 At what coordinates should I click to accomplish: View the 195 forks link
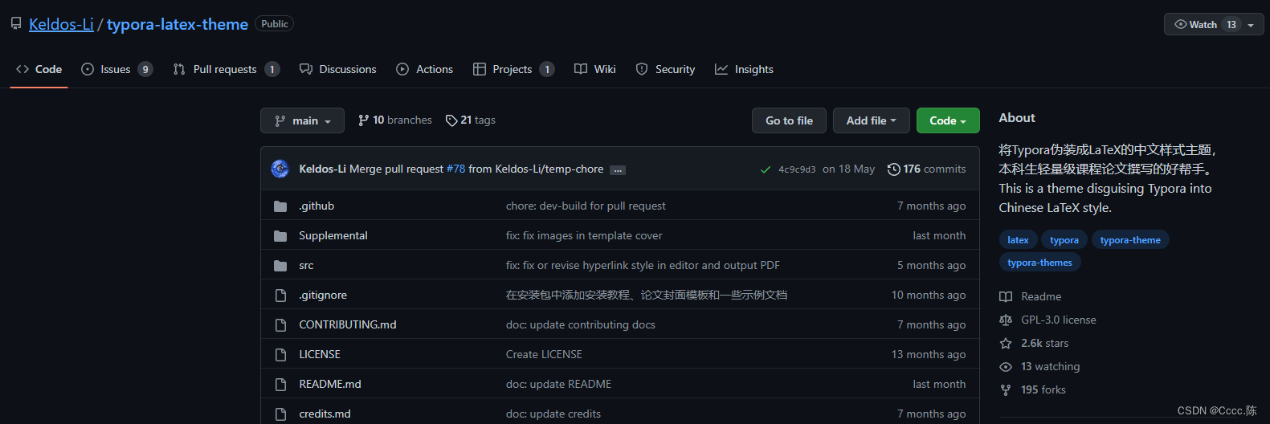point(1032,389)
